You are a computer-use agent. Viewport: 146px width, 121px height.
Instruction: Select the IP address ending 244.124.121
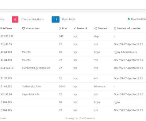[7, 68]
